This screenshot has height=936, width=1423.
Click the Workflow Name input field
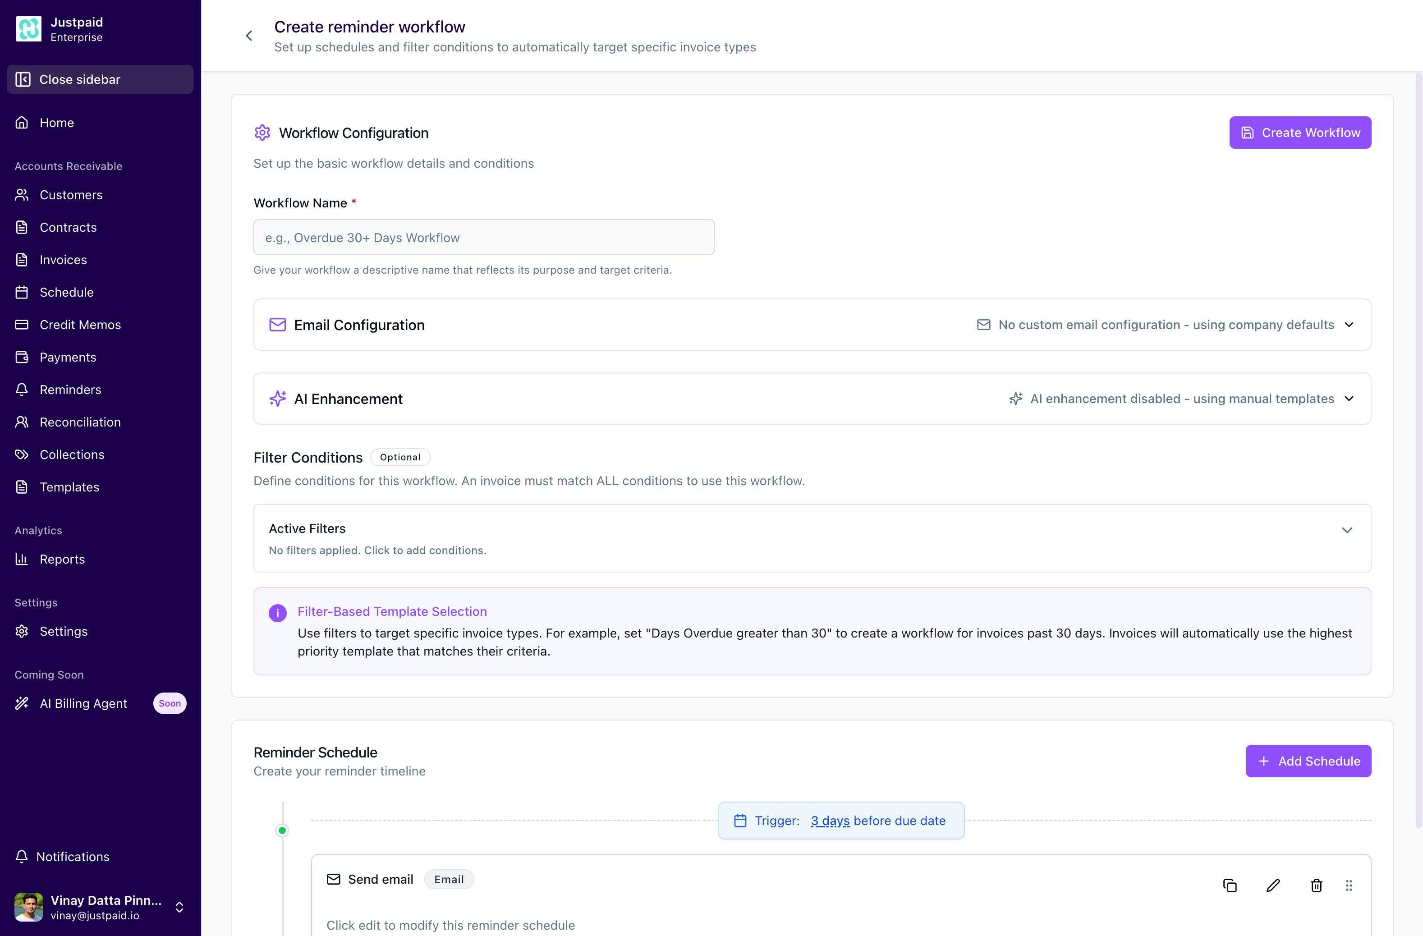click(x=484, y=237)
